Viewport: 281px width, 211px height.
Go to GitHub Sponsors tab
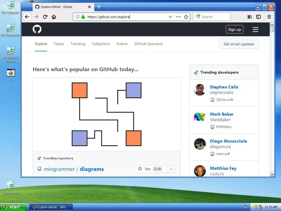(x=148, y=44)
